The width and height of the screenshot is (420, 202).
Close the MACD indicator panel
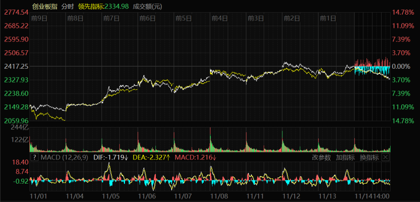point(385,157)
